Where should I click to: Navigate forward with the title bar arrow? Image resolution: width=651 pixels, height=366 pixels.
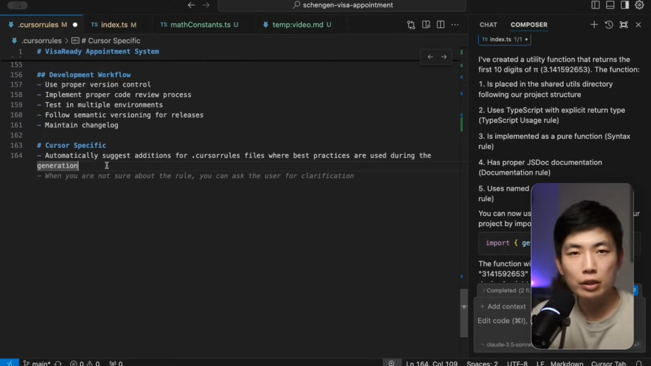point(206,5)
